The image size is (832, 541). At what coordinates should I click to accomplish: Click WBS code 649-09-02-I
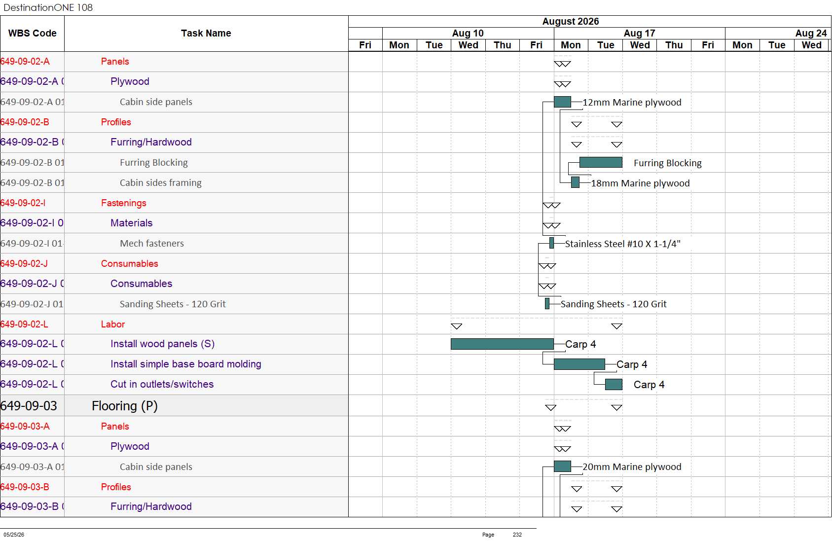(23, 203)
